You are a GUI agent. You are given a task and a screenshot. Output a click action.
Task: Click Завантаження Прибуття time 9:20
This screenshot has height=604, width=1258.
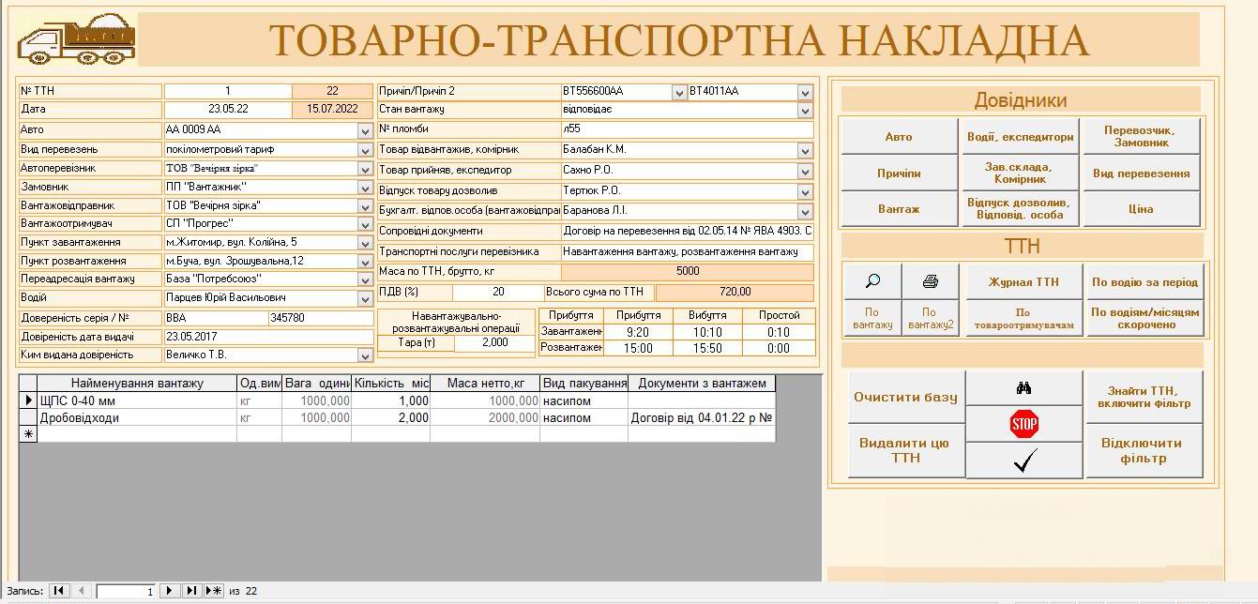tap(638, 332)
